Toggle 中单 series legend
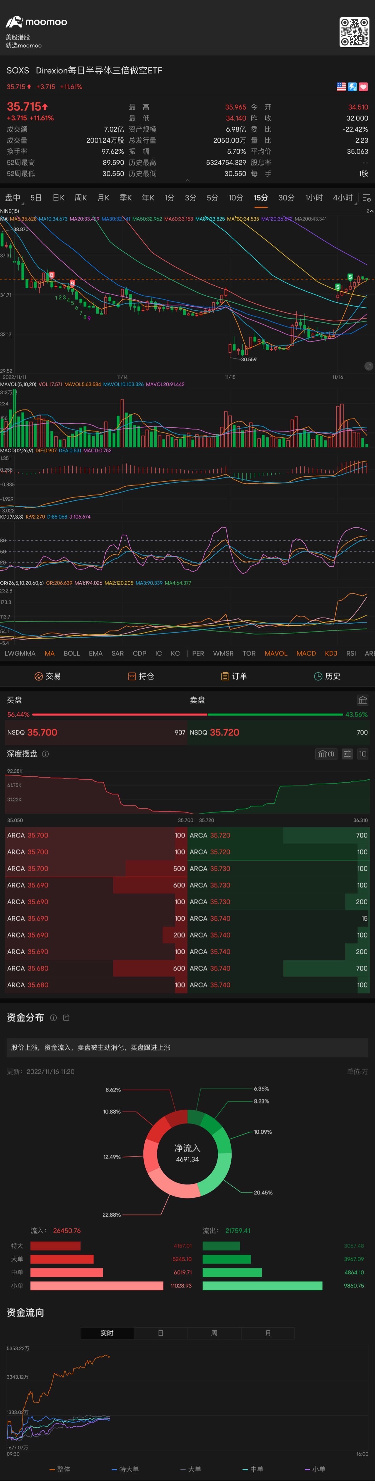 tap(253, 1469)
